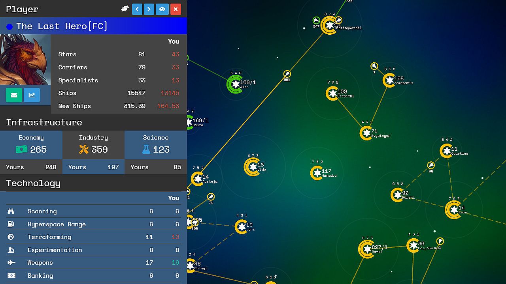Select the 1-ship carrier beside Polyphemus
The width and height of the screenshot is (506, 284).
coord(440,241)
